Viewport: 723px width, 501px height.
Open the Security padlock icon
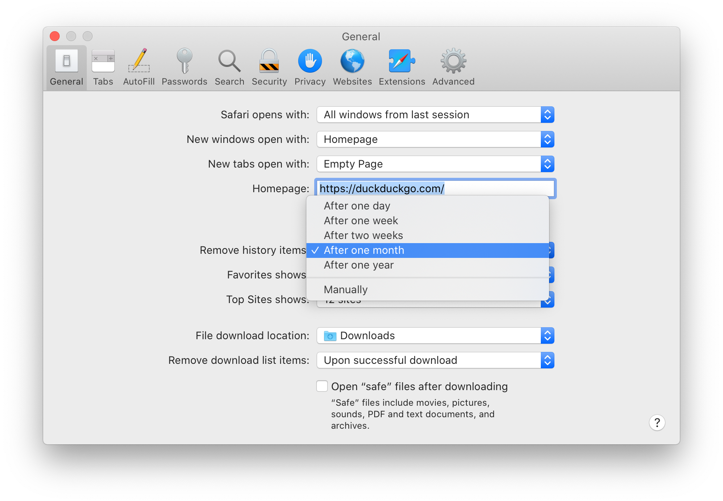269,66
